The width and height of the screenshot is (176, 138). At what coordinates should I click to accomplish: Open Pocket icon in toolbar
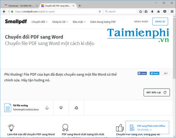[x=165, y=12]
